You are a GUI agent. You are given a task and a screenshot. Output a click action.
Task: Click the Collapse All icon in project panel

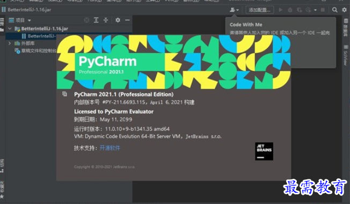click(106, 20)
